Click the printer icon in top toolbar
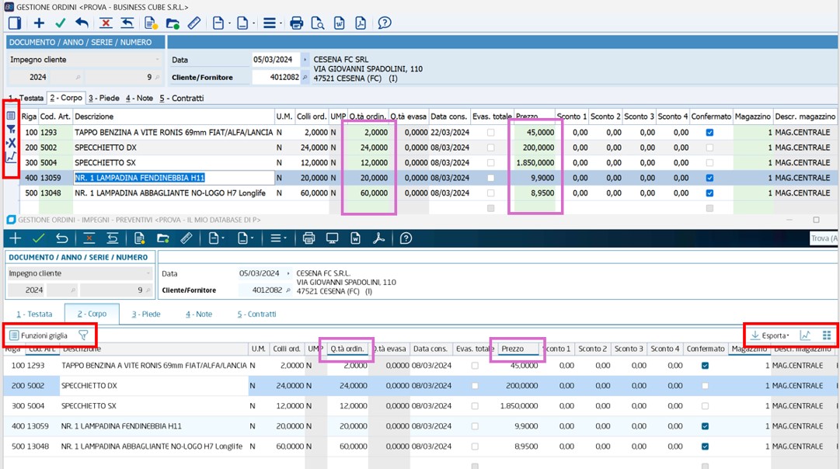Screen dimensions: 840x469 tap(296, 23)
